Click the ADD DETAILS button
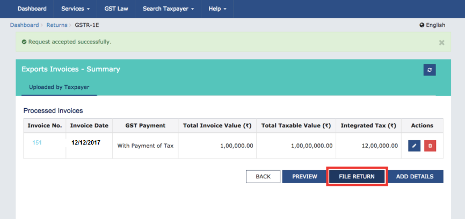The height and width of the screenshot is (219, 465). coord(415,177)
